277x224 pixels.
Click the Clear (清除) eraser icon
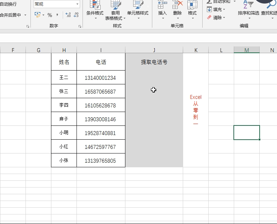[x=209, y=17]
